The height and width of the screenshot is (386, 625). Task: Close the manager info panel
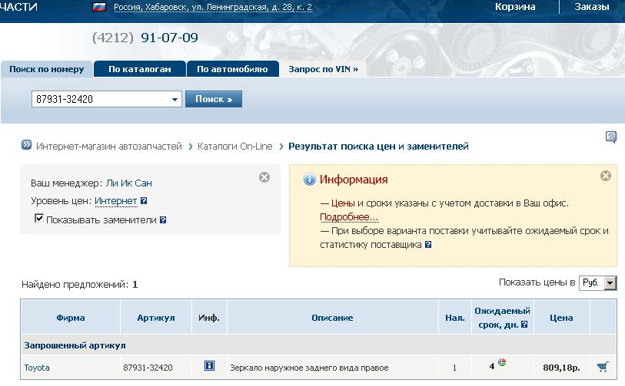pyautogui.click(x=264, y=177)
